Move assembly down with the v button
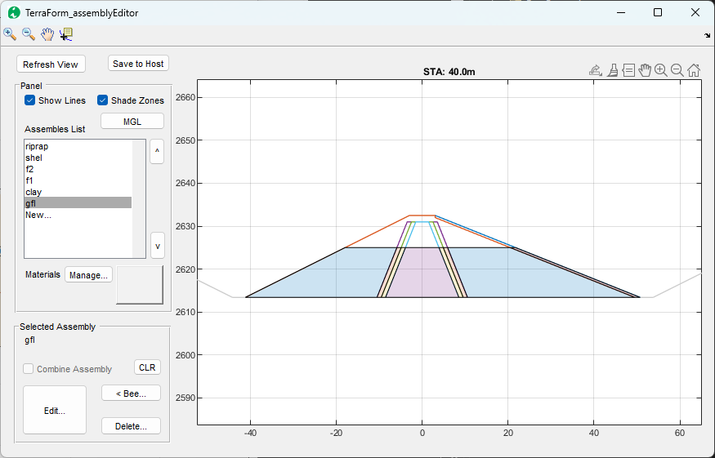This screenshot has width=715, height=458. pyautogui.click(x=158, y=245)
